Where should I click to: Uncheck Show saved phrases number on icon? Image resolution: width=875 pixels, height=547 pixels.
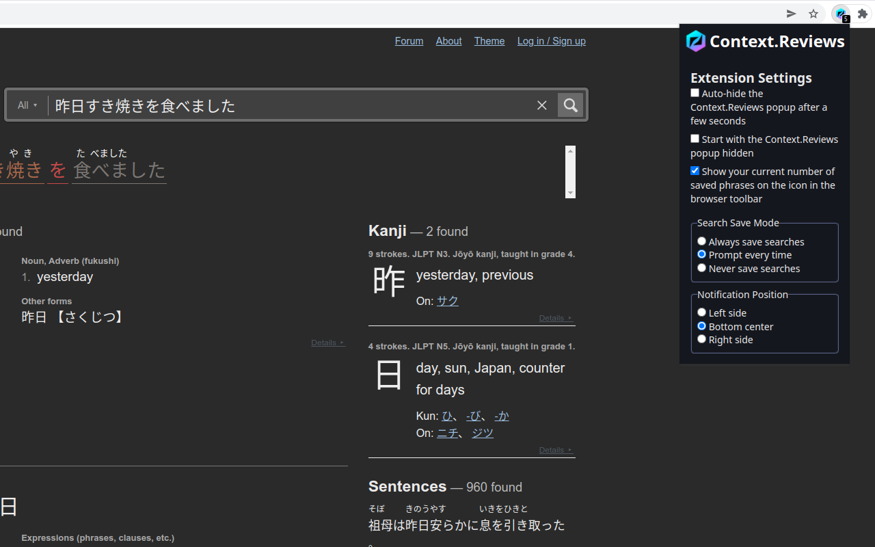(x=695, y=171)
